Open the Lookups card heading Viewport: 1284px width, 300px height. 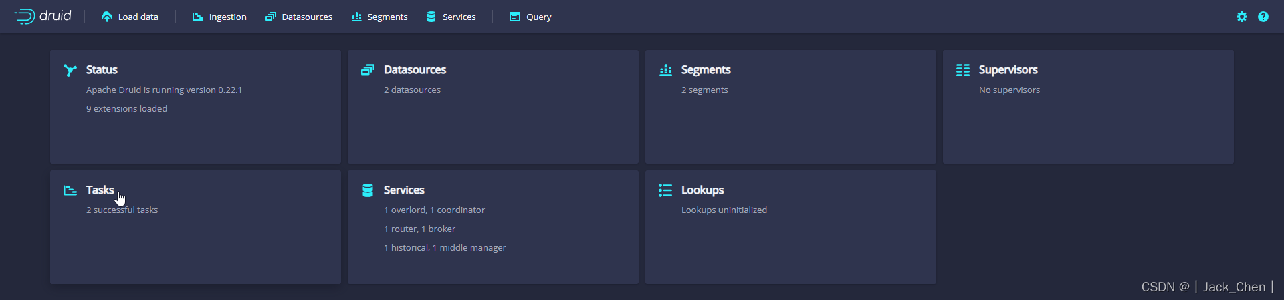[702, 190]
